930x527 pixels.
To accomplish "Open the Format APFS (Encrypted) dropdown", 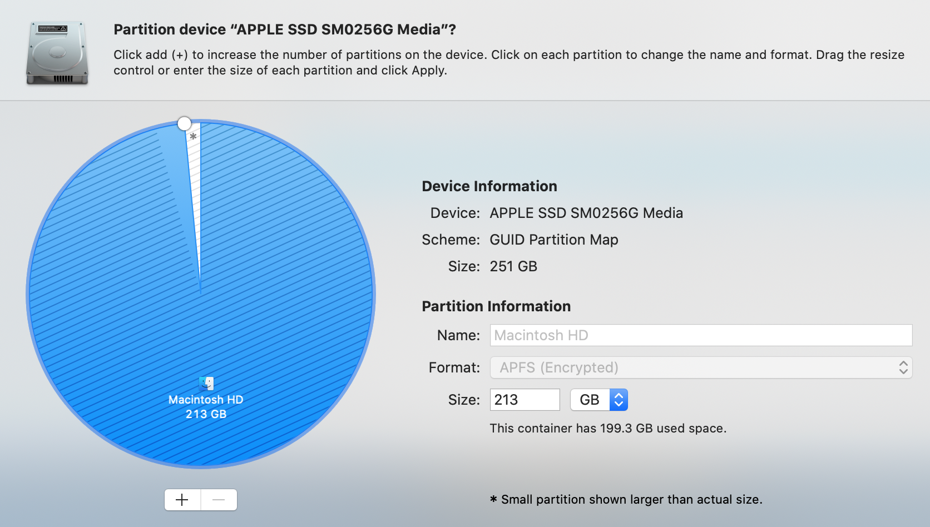I will (x=700, y=367).
